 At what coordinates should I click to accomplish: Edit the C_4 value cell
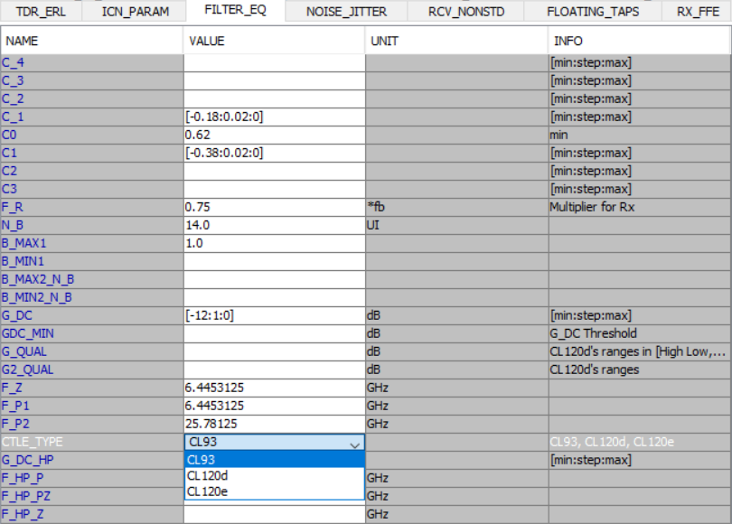click(275, 63)
